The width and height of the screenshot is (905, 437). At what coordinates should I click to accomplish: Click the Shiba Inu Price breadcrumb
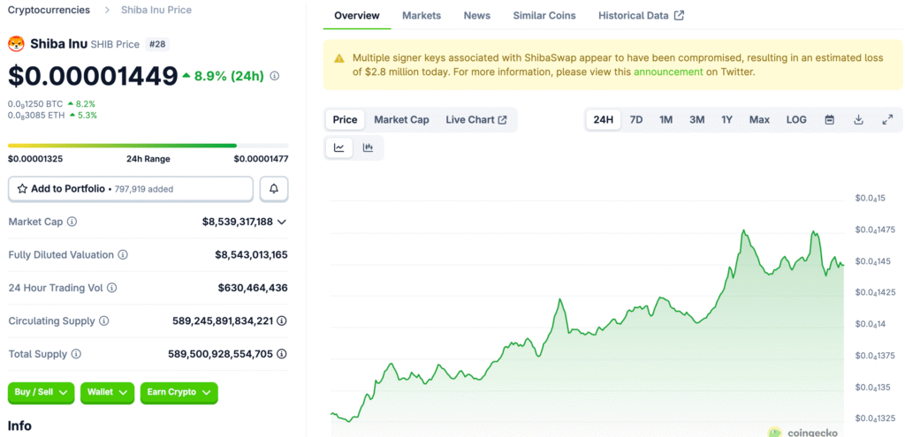pos(156,10)
